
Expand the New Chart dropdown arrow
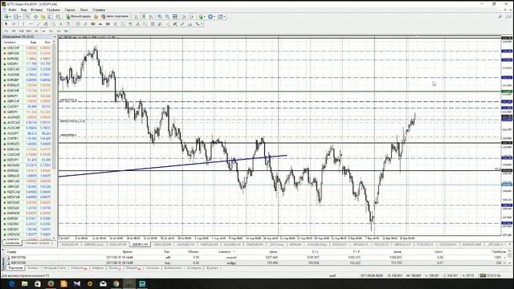tap(10, 16)
